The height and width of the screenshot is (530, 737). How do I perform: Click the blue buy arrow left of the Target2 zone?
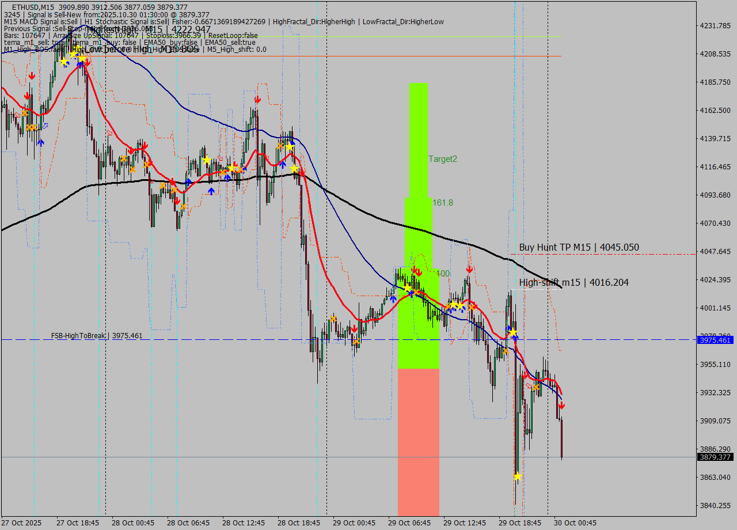tap(394, 298)
